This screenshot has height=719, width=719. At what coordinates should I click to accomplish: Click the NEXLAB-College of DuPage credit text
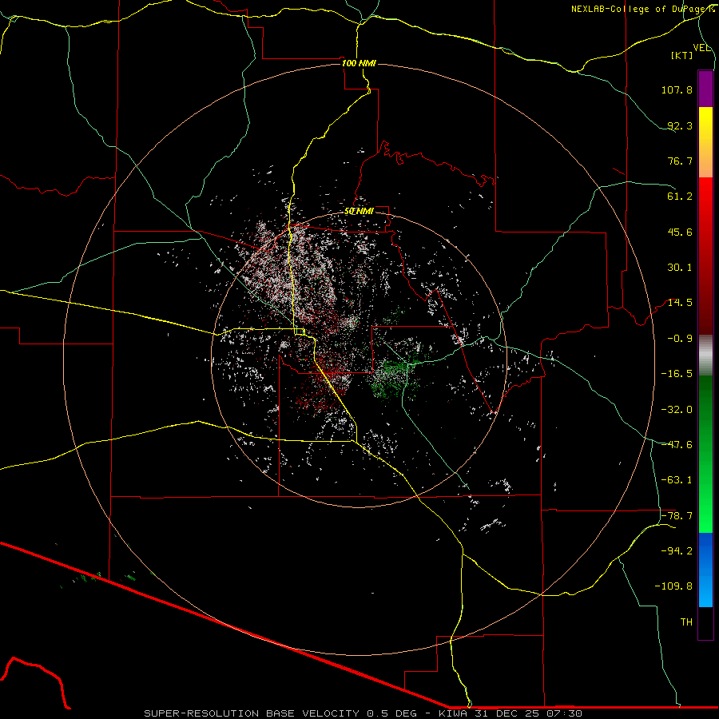coord(642,9)
